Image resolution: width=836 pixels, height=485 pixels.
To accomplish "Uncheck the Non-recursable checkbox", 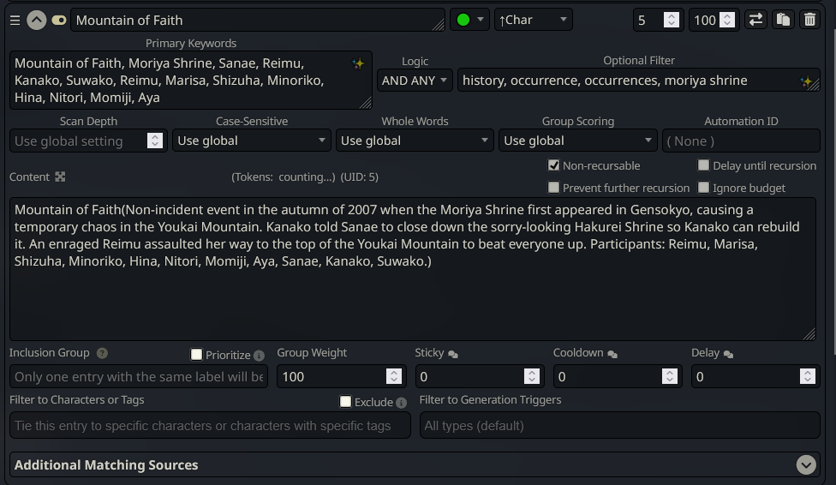I will click(x=554, y=165).
